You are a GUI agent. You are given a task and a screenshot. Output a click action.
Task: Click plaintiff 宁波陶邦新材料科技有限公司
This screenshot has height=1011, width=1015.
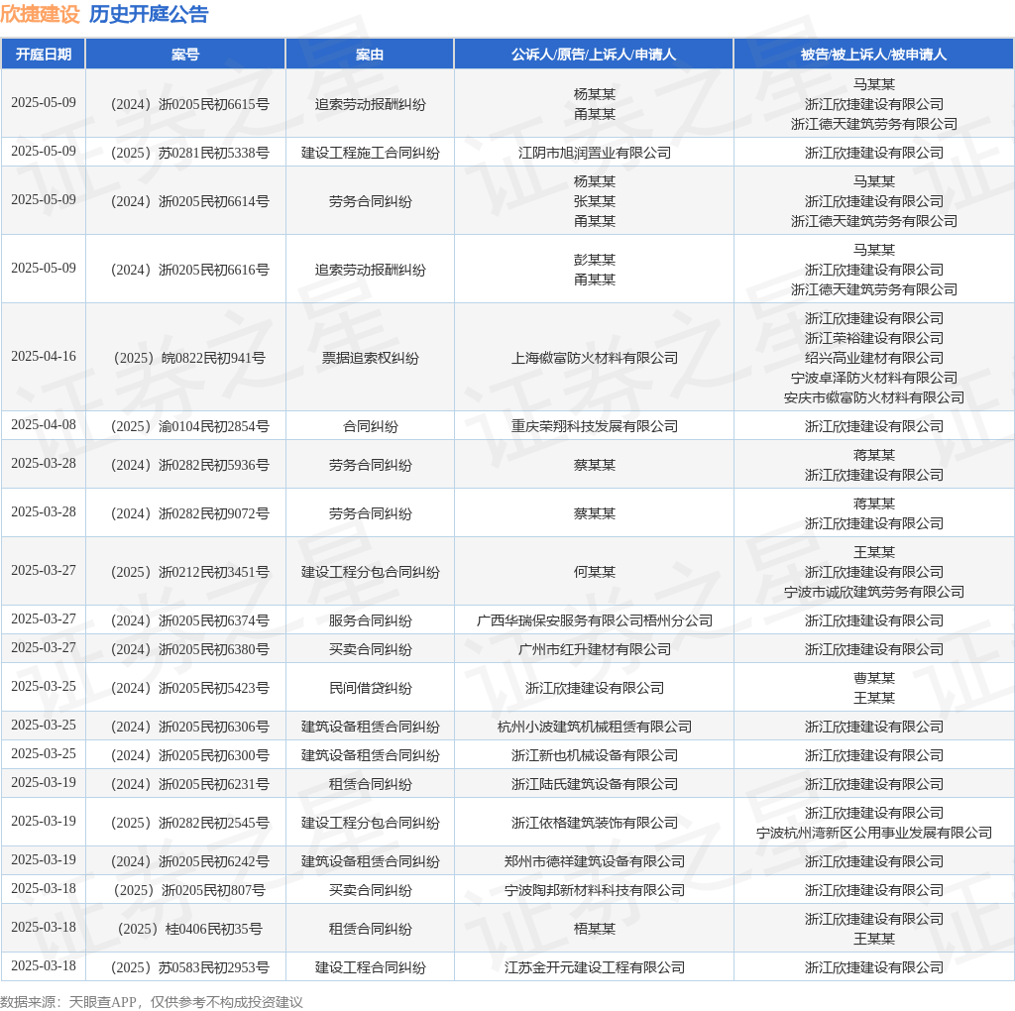[x=595, y=890]
